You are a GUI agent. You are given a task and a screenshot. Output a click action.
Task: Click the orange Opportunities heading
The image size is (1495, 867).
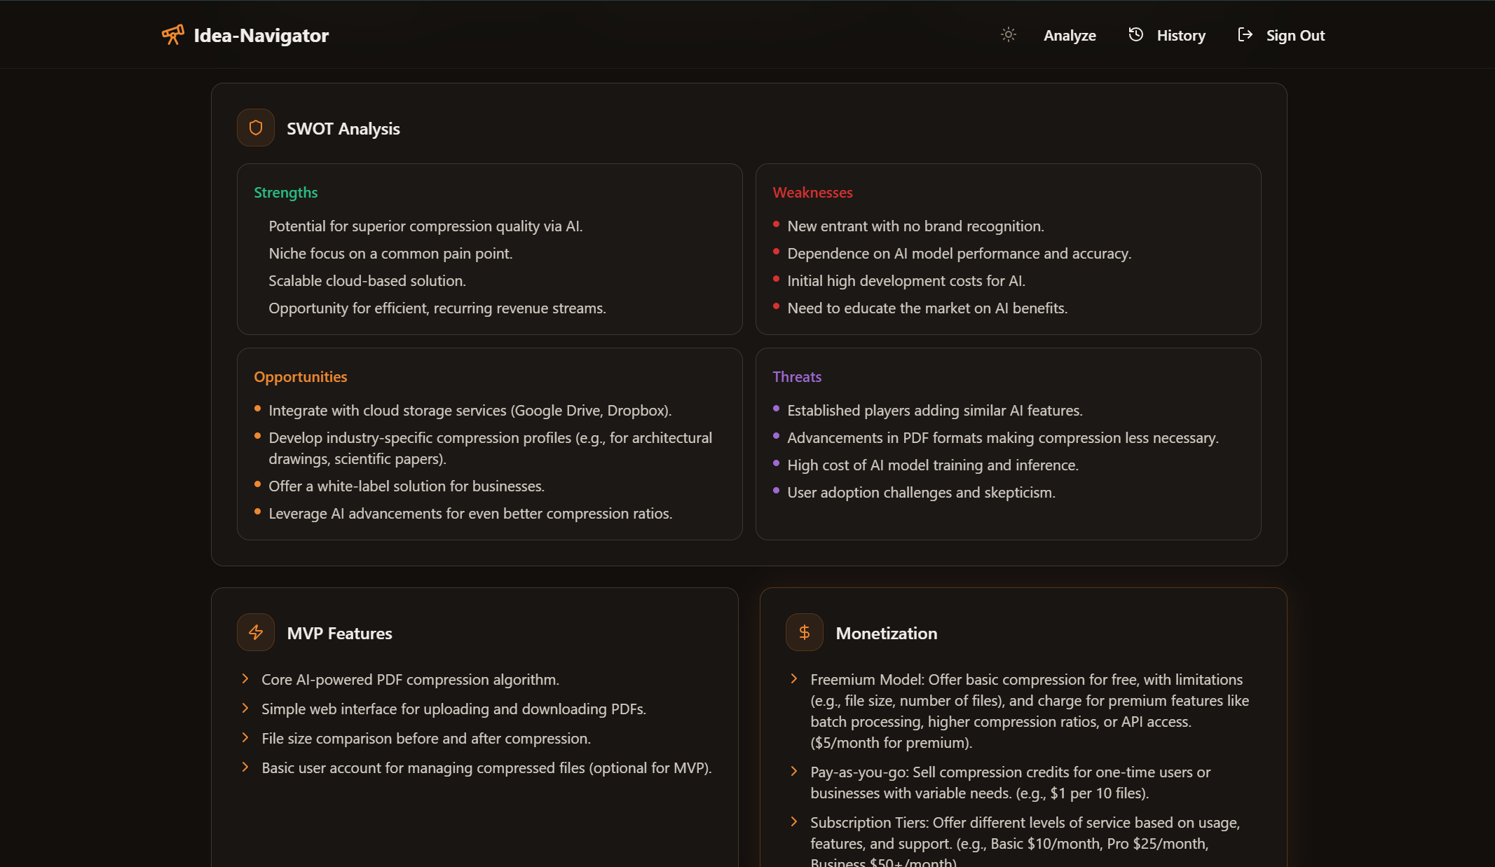point(300,377)
